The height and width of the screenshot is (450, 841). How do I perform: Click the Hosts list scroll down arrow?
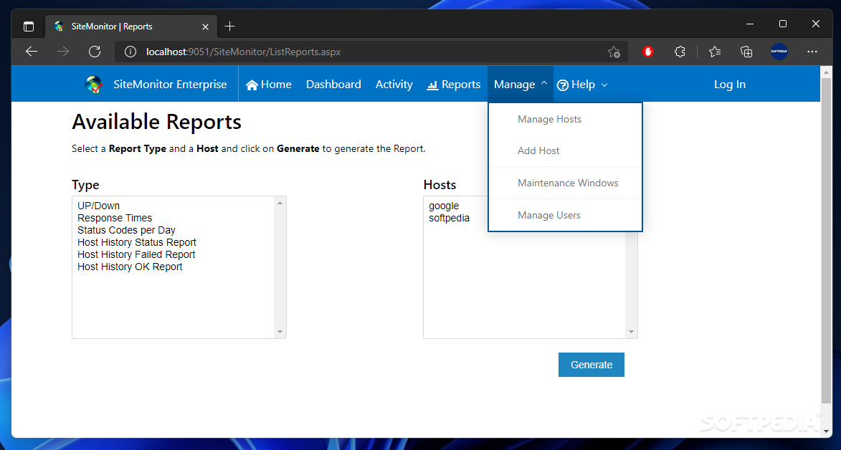[x=631, y=332]
